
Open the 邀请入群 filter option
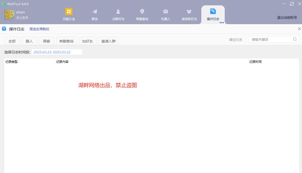tap(108, 41)
